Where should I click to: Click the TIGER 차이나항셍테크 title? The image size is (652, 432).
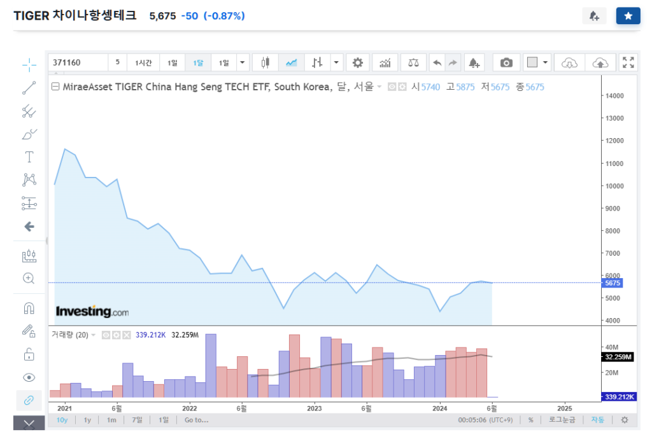(75, 15)
